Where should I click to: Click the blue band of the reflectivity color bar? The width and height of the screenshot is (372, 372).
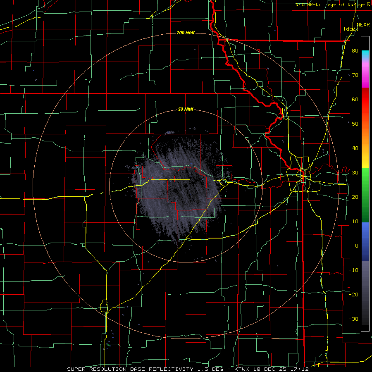pos(365,242)
